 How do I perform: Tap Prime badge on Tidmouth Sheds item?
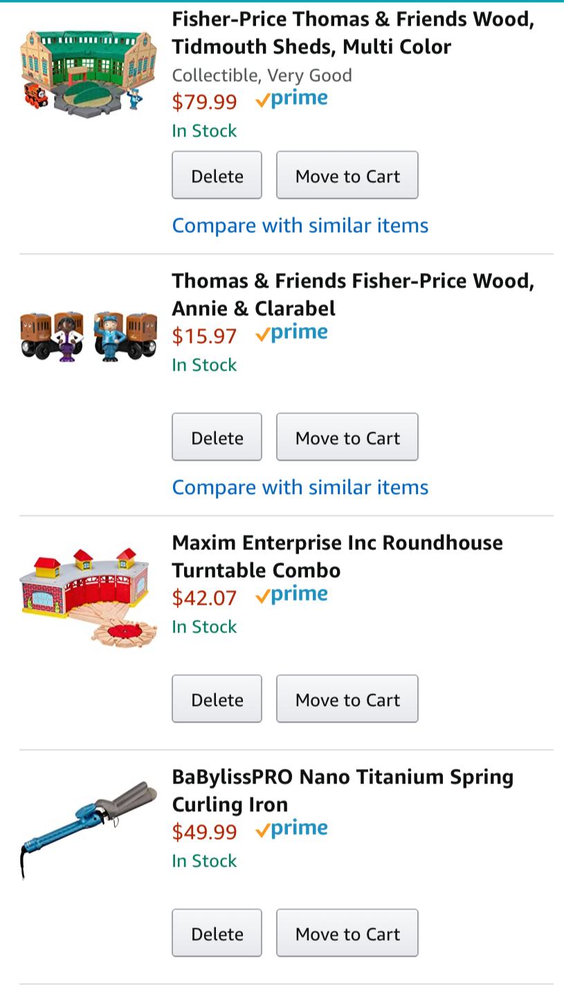point(291,100)
